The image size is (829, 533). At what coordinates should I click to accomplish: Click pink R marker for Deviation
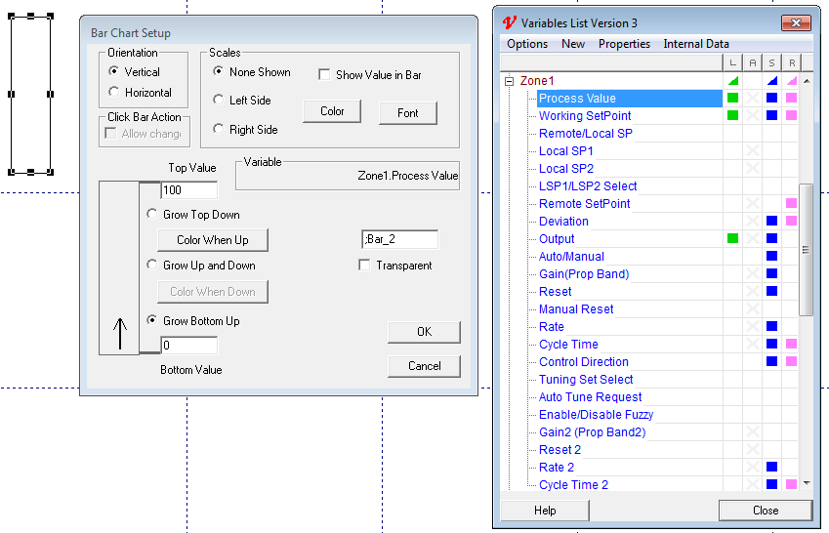(x=791, y=221)
